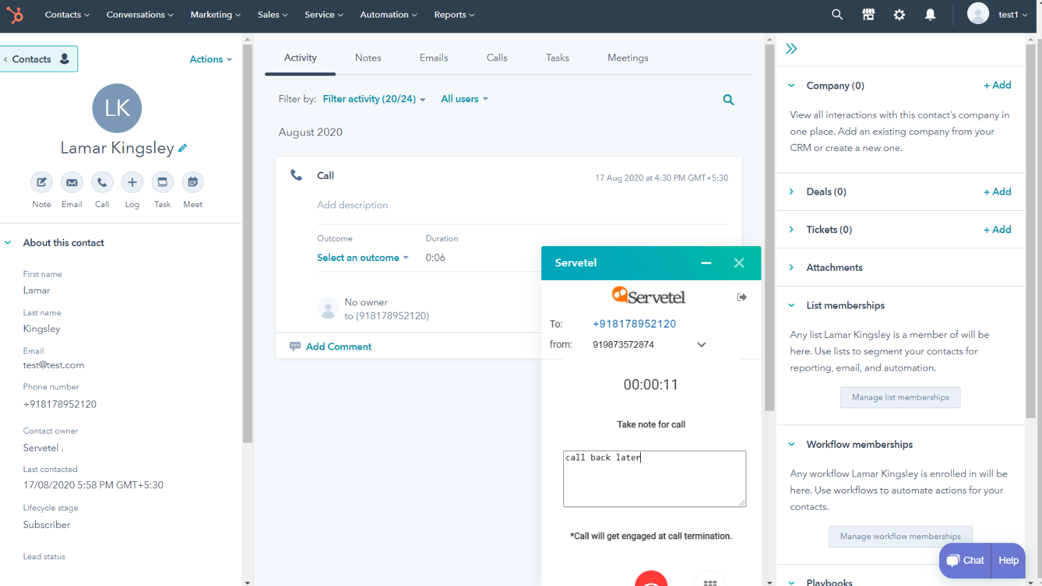Open the notifications bell
Viewport: 1042px width, 586px height.
coord(930,14)
